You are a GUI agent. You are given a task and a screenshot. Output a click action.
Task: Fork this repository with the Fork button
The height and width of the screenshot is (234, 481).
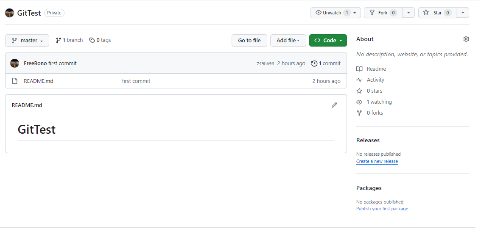coord(383,13)
